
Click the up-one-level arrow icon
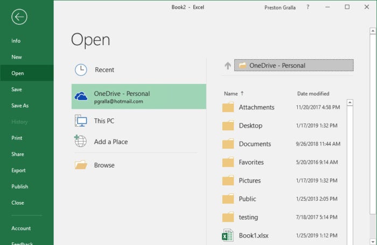(x=228, y=65)
